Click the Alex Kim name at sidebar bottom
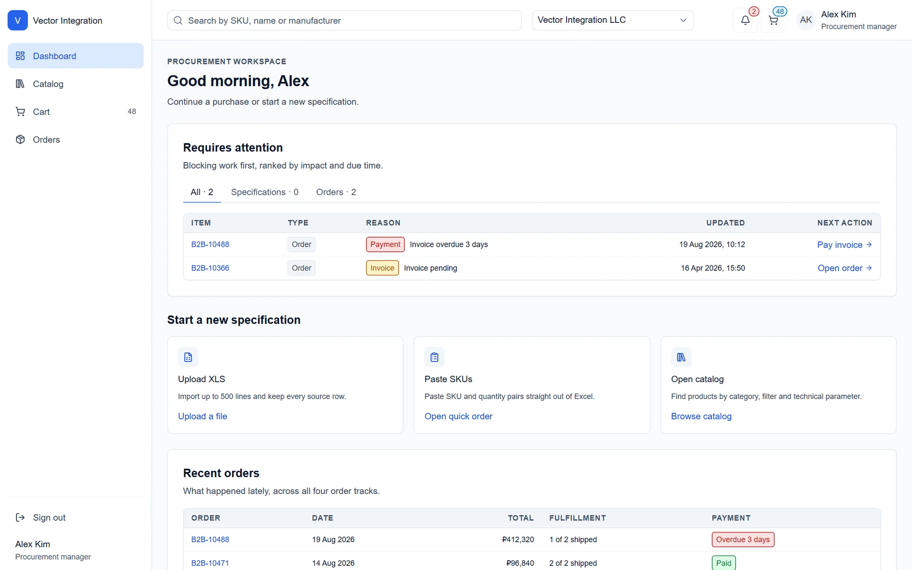This screenshot has width=912, height=570. pyautogui.click(x=33, y=544)
